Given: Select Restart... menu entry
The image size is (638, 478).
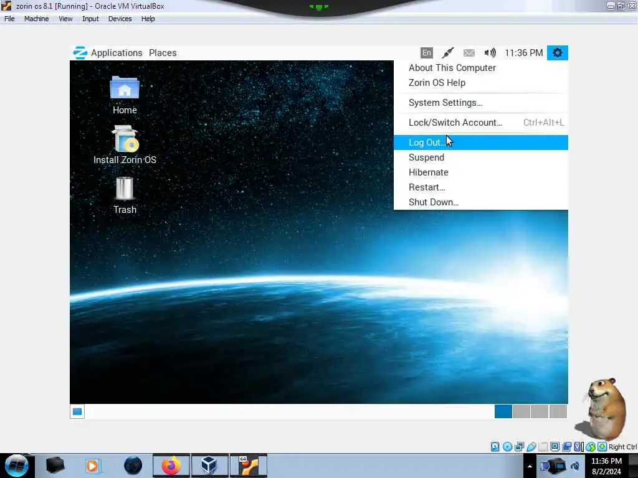Looking at the screenshot, I should 480,187.
